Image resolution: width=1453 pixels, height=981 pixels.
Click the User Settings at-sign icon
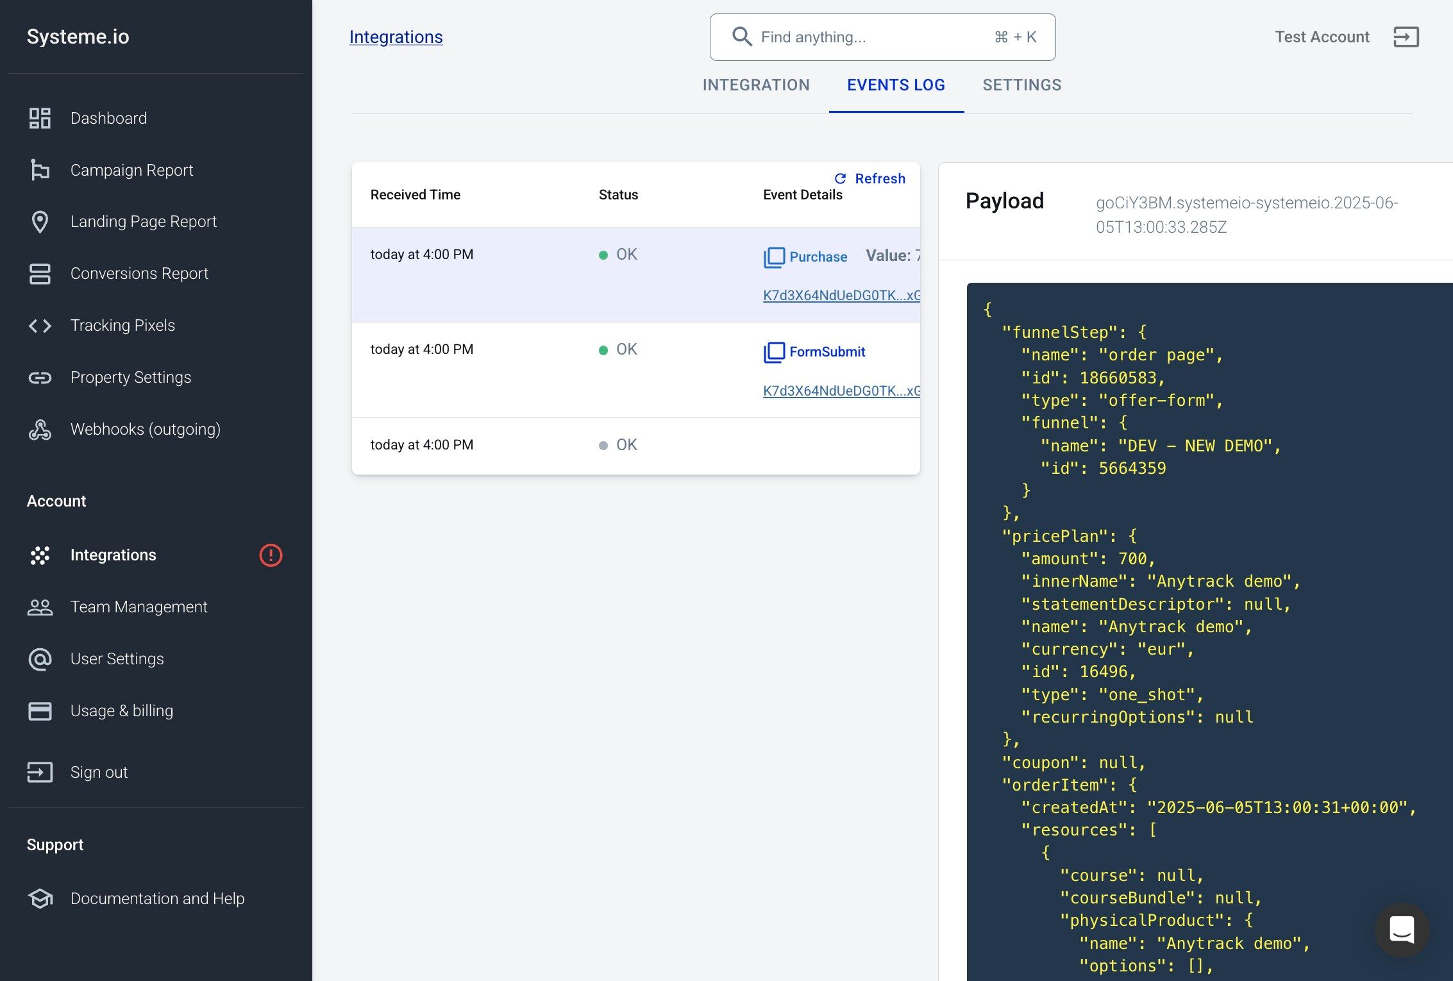click(x=40, y=658)
